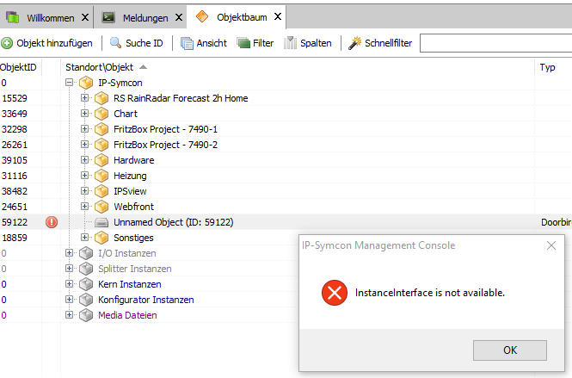Click the FritzBox 7490-1 box icon
This screenshot has height=378, width=572.
(x=101, y=129)
